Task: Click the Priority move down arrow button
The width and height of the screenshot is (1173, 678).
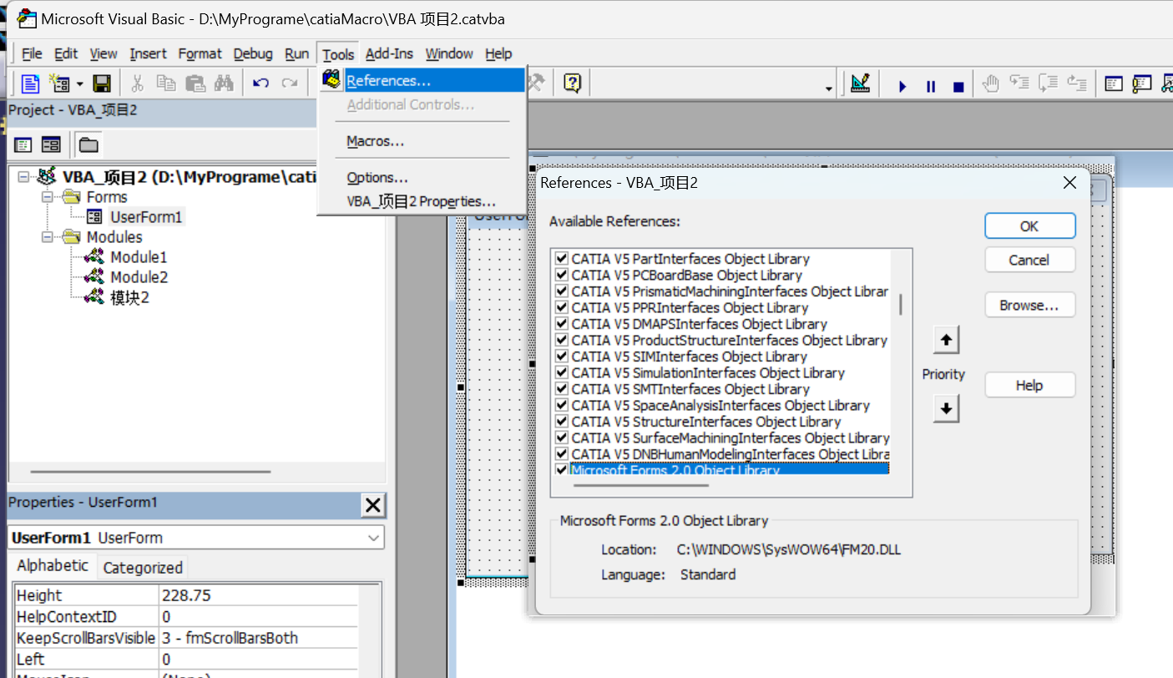Action: tap(946, 409)
